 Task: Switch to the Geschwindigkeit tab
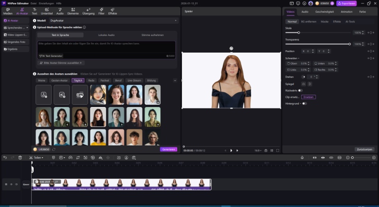[325, 11]
